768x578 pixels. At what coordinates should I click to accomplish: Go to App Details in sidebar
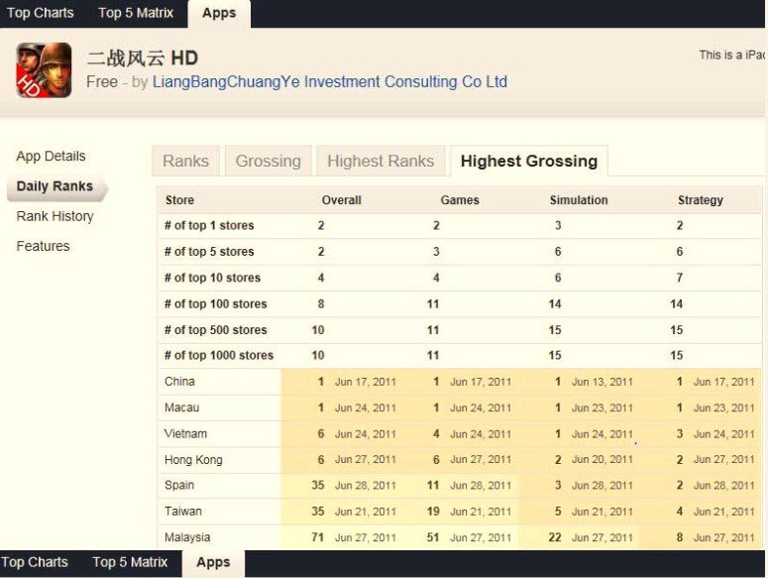tap(51, 157)
